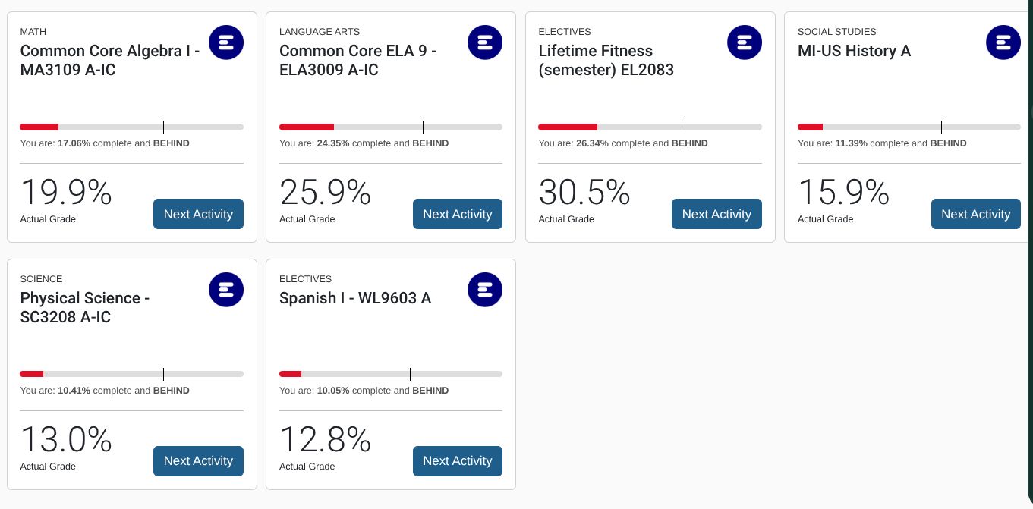Click the Lifetime Fitness course logo icon
The image size is (1033, 509).
(x=744, y=42)
